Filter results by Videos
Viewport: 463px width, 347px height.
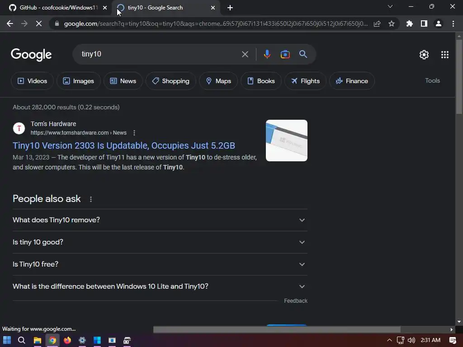(x=32, y=81)
